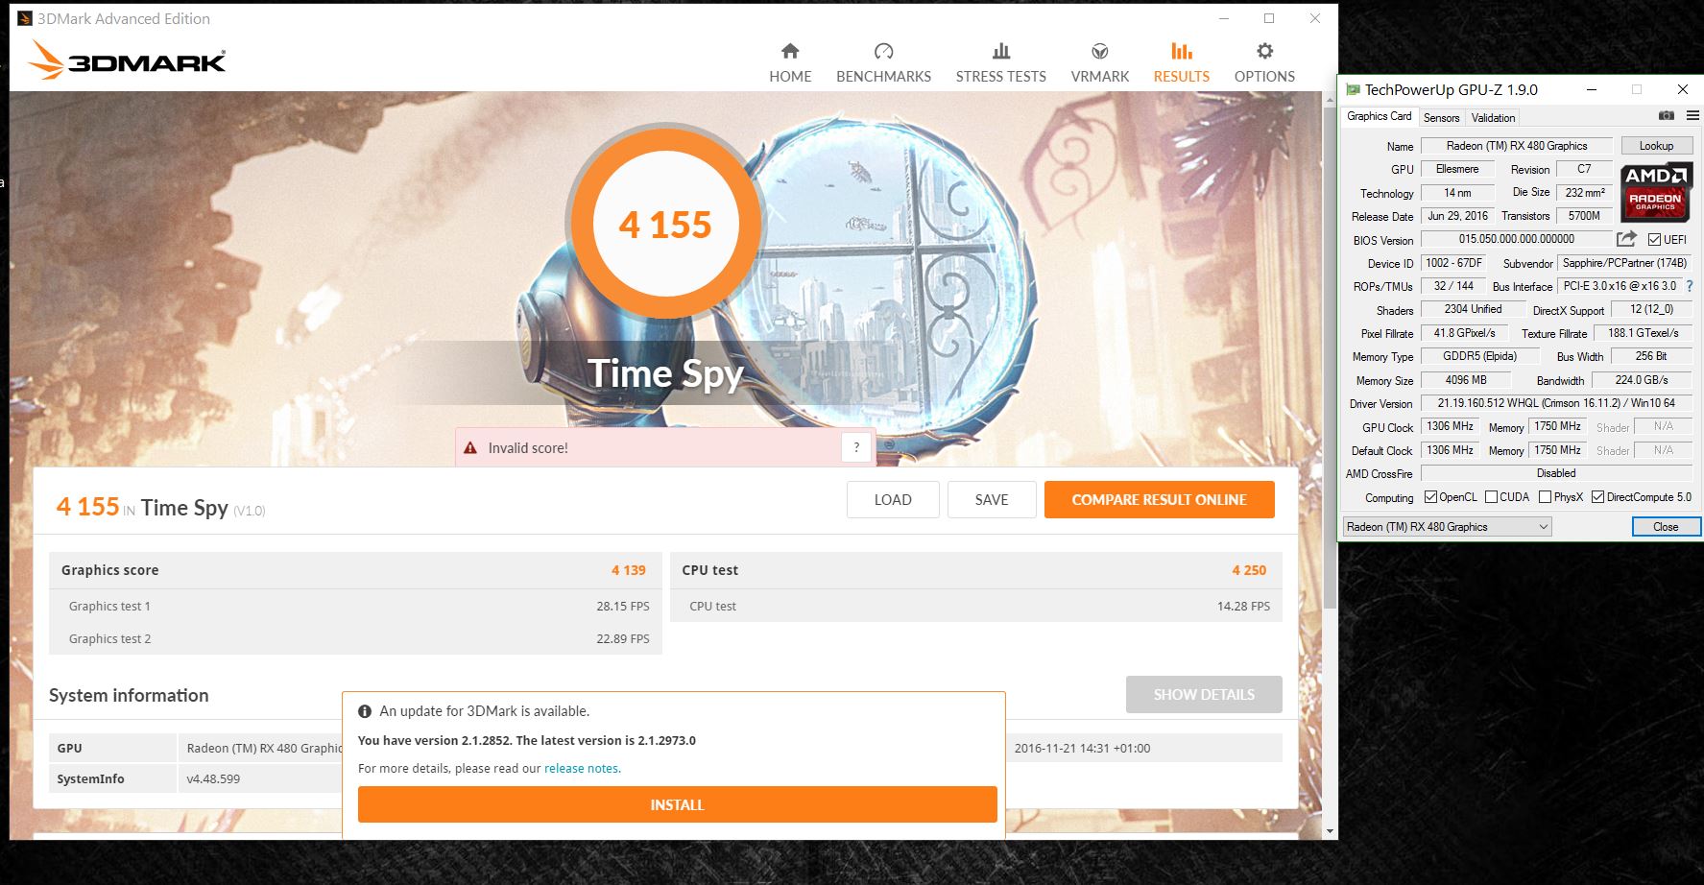Toggle the DirectCompute 5.0 checkbox

coord(1597,497)
